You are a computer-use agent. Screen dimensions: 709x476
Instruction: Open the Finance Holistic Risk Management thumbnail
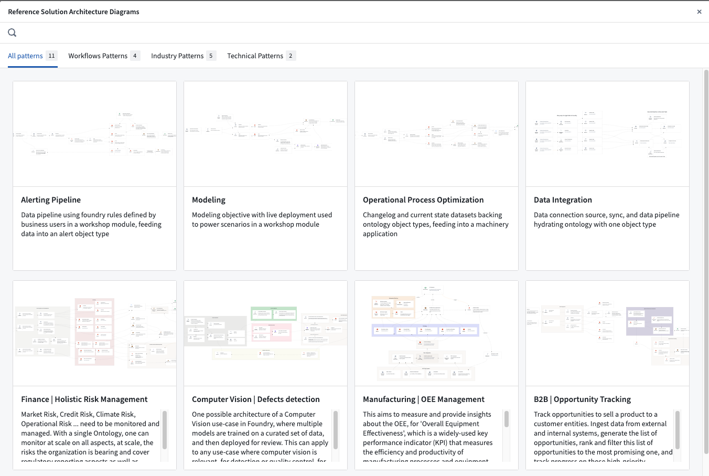tap(95, 333)
